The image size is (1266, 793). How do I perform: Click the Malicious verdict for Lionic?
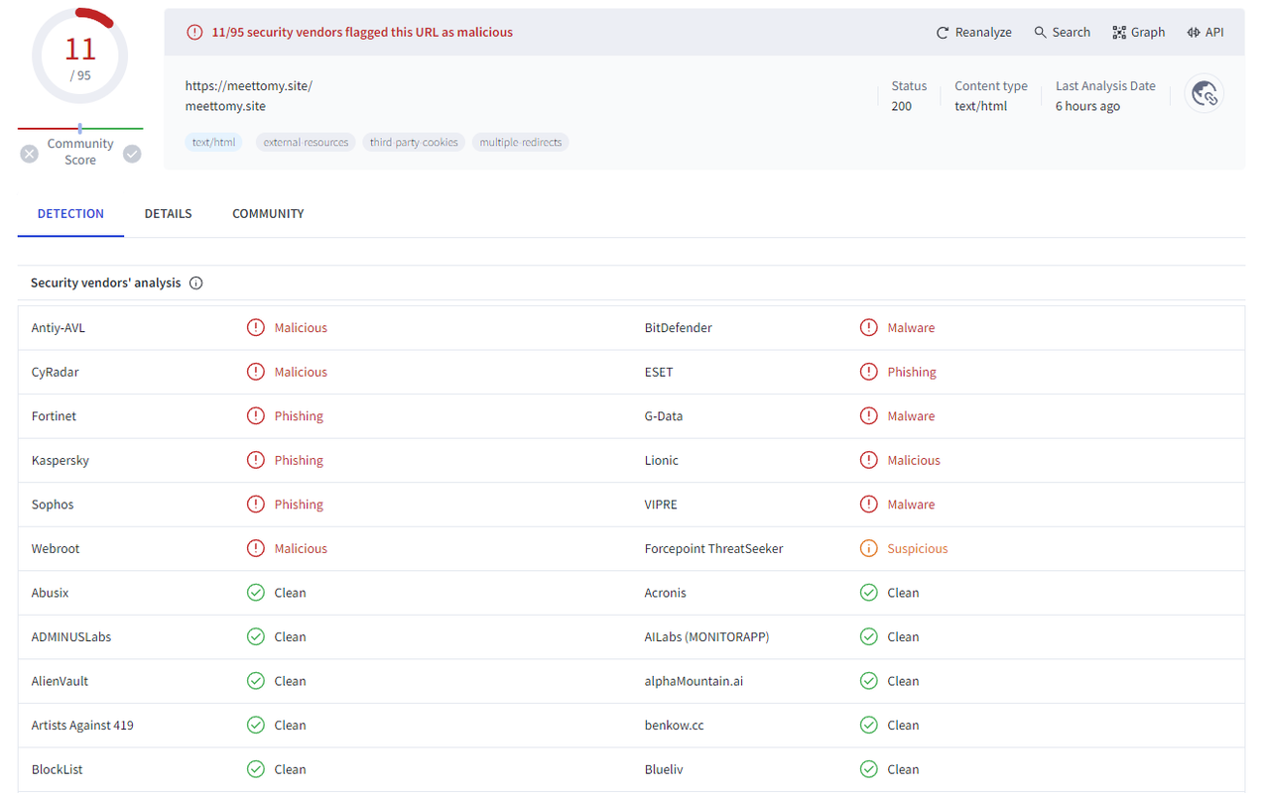[x=914, y=460]
